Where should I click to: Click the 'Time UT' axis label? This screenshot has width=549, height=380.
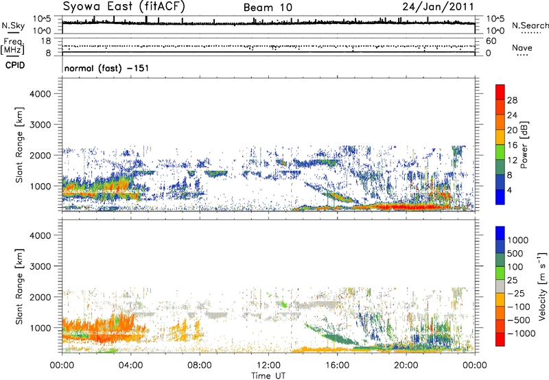point(268,375)
